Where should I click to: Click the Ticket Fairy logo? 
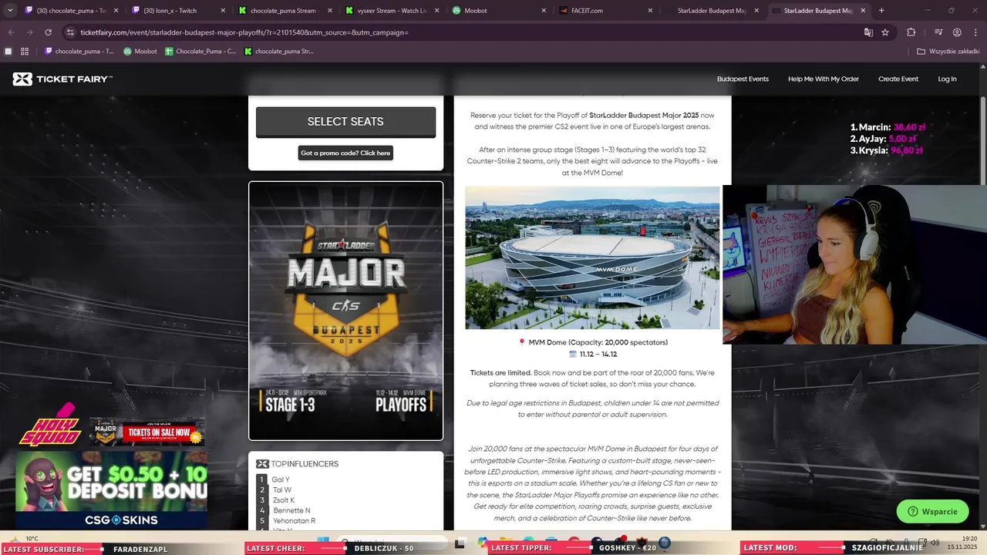[x=63, y=79]
